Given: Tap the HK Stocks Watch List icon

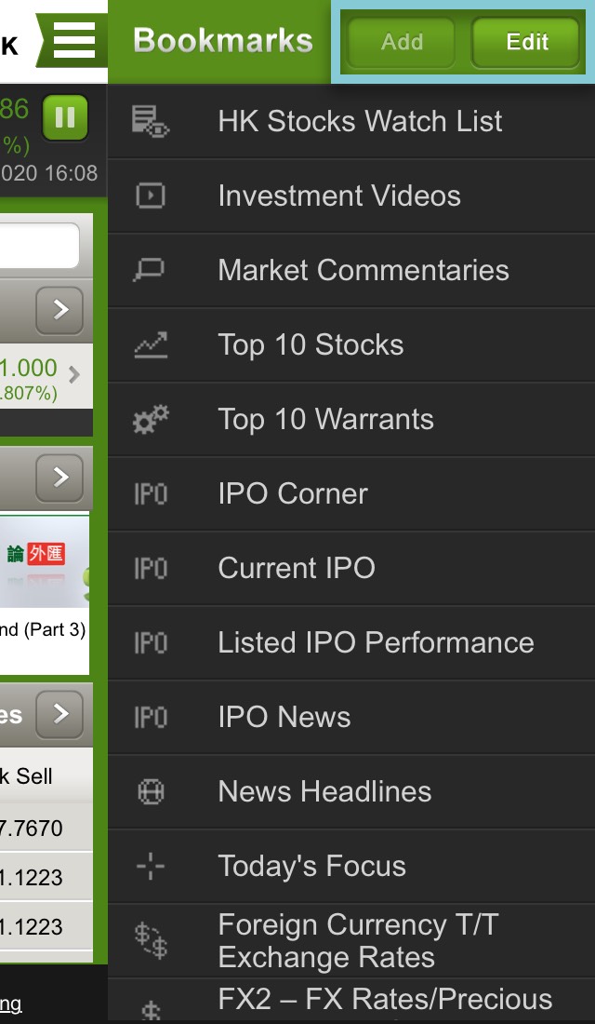Looking at the screenshot, I should point(150,121).
